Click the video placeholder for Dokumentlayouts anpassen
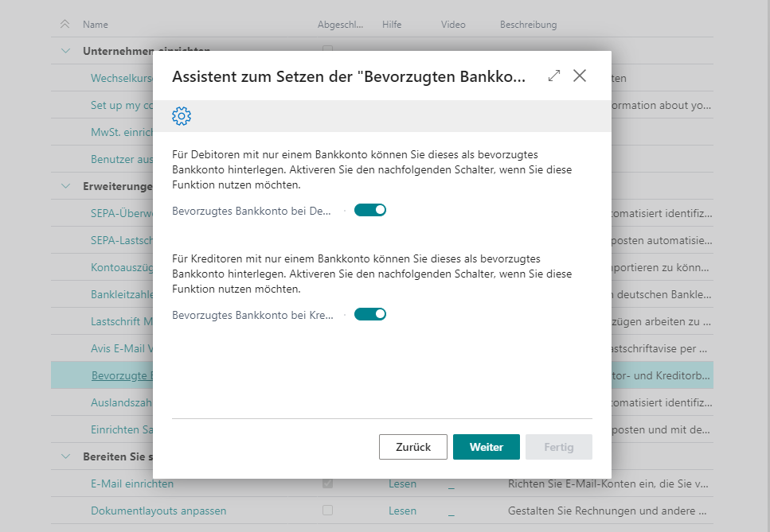The height and width of the screenshot is (532, 770). 451,512
